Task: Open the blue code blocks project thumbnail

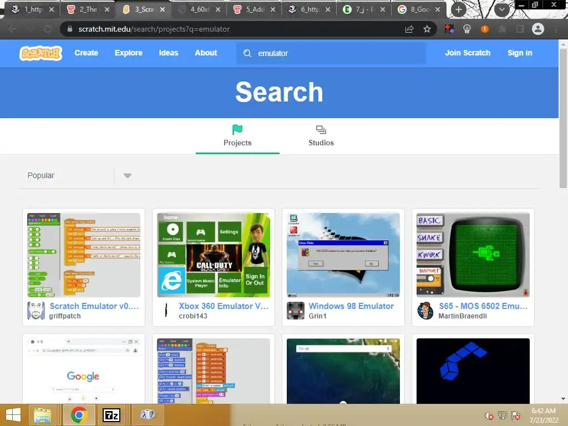Action: click(214, 371)
